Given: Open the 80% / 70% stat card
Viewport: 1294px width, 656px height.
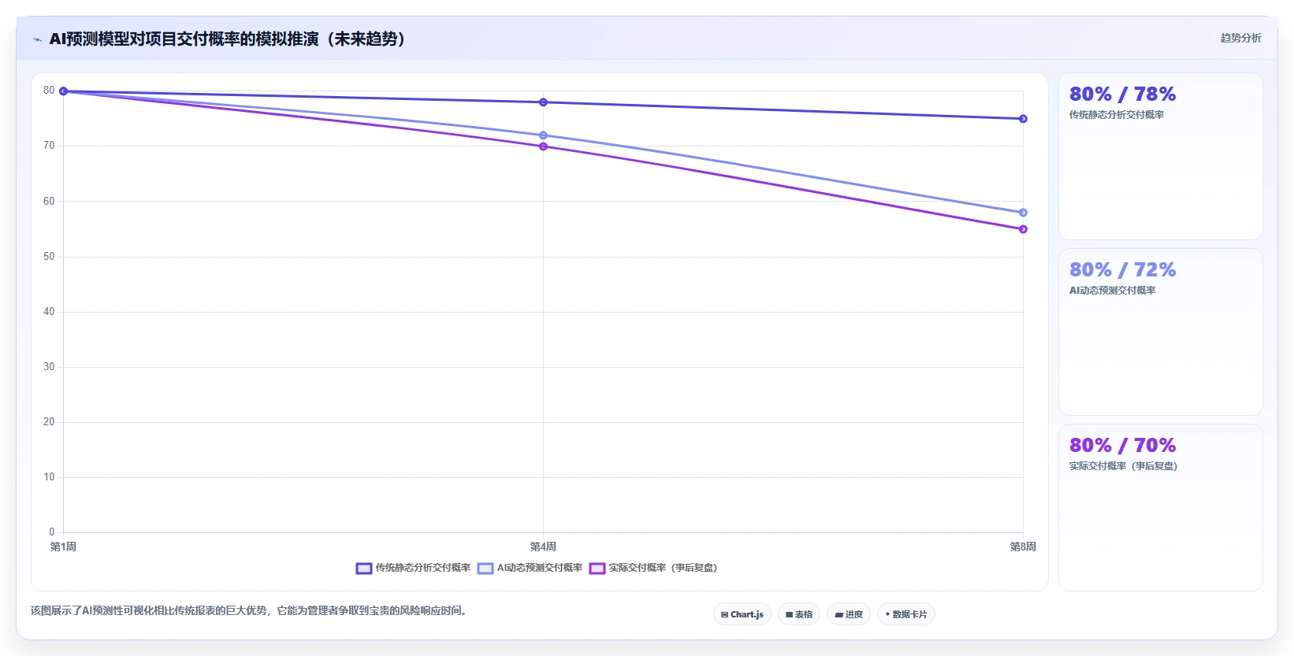Looking at the screenshot, I should 1160,508.
